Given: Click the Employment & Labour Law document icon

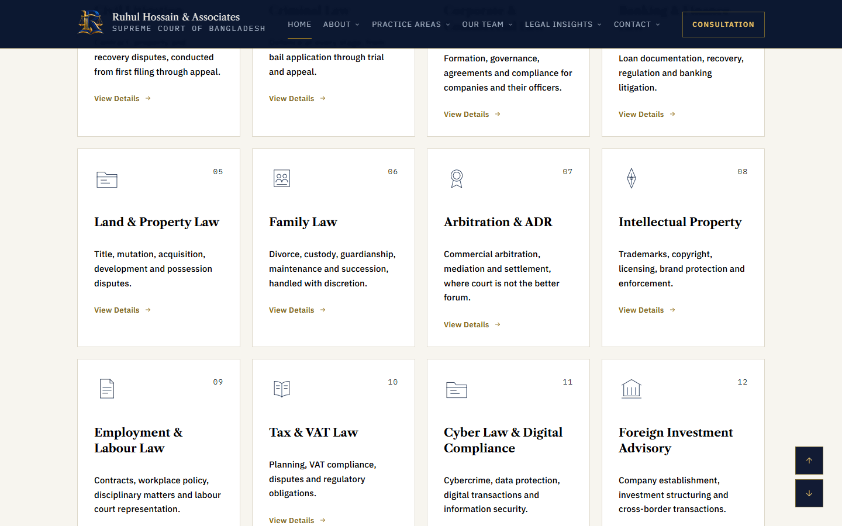Looking at the screenshot, I should 107,389.
